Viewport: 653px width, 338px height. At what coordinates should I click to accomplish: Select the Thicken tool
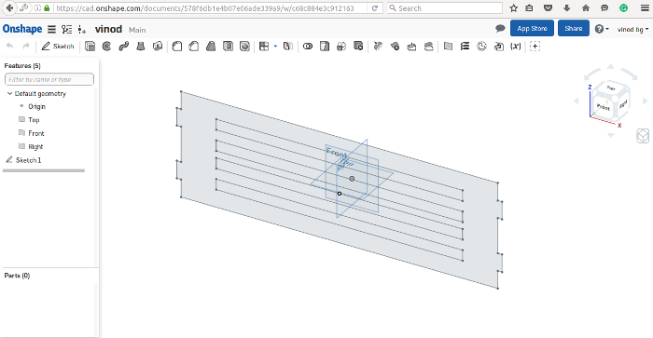click(x=158, y=47)
